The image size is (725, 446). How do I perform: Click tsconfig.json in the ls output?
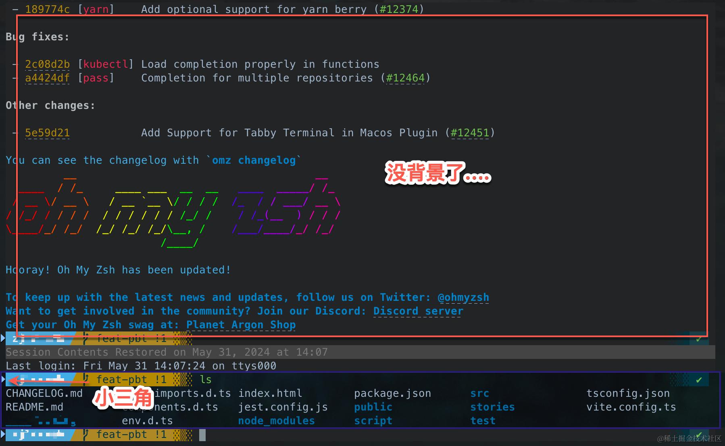[628, 393]
